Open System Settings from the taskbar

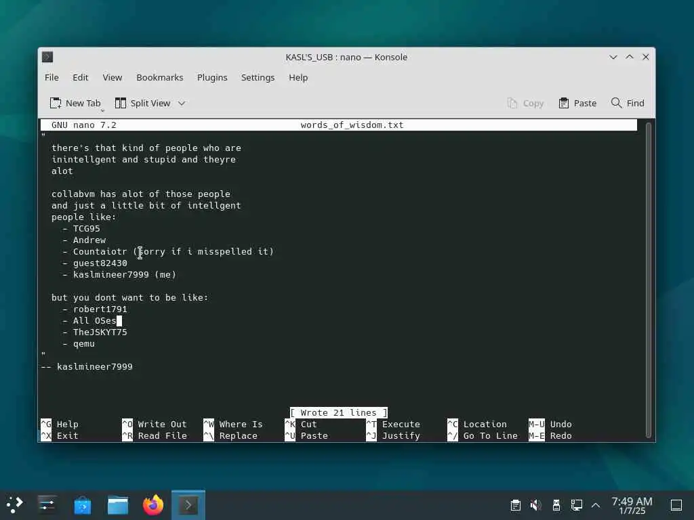click(x=47, y=504)
